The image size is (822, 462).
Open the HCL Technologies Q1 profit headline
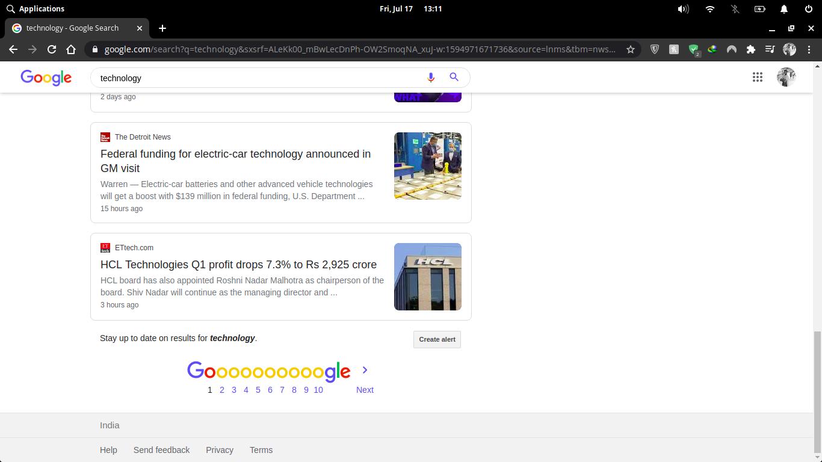[238, 265]
